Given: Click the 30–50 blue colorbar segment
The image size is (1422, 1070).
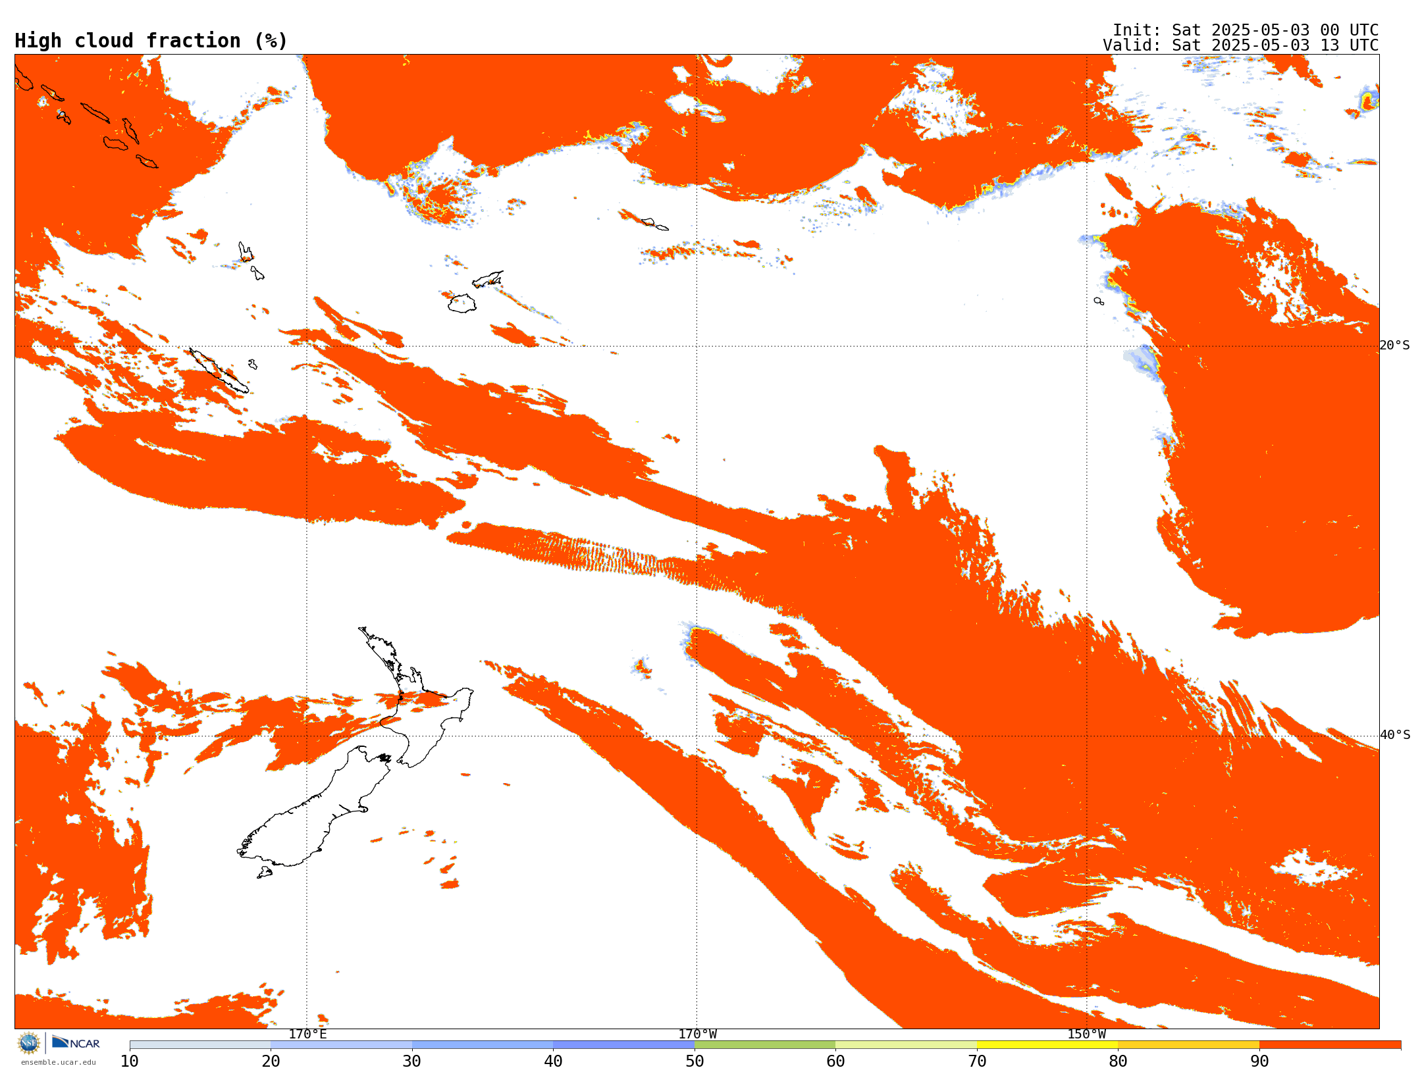Looking at the screenshot, I should (x=553, y=1044).
